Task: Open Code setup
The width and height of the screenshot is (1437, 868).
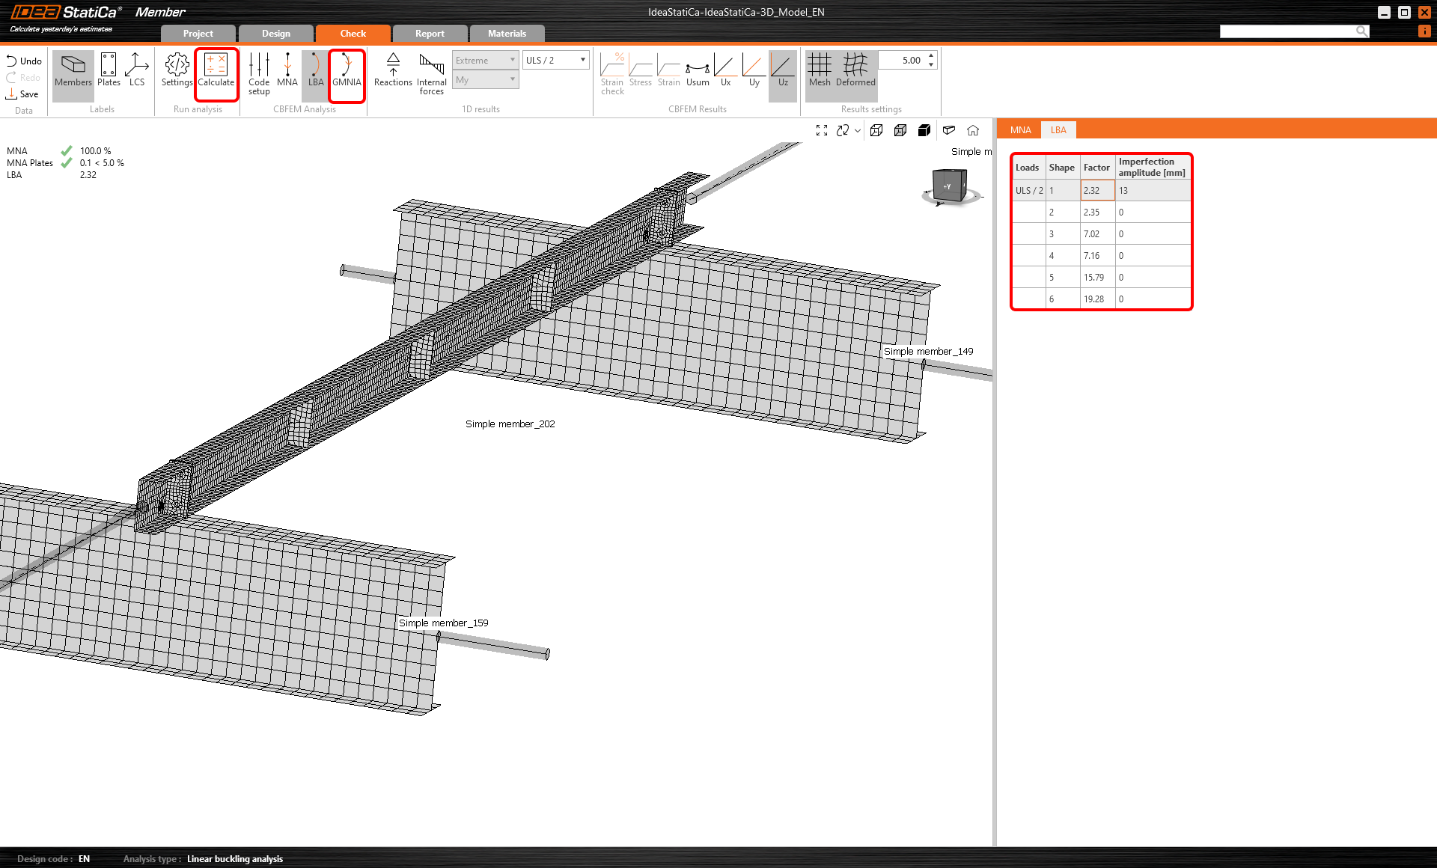Action: click(259, 73)
